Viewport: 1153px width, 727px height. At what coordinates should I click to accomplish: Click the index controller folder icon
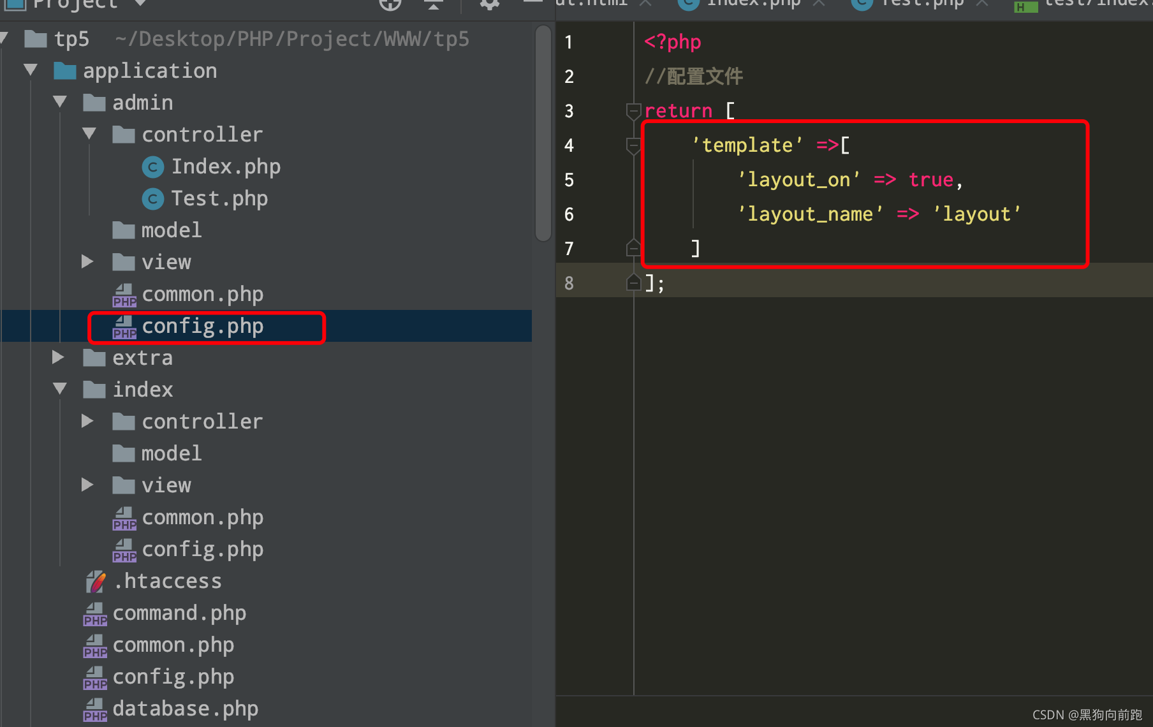pyautogui.click(x=124, y=422)
